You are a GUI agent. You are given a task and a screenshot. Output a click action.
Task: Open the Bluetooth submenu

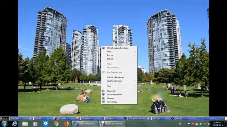pyautogui.click(x=119, y=91)
